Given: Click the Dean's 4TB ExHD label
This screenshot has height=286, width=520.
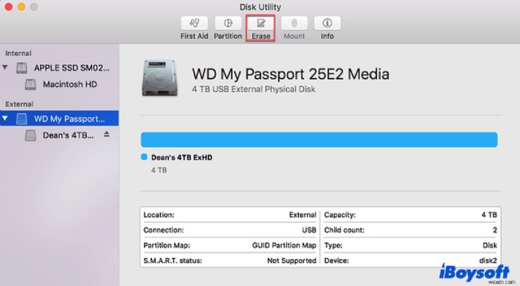Looking at the screenshot, I should click(x=182, y=157).
